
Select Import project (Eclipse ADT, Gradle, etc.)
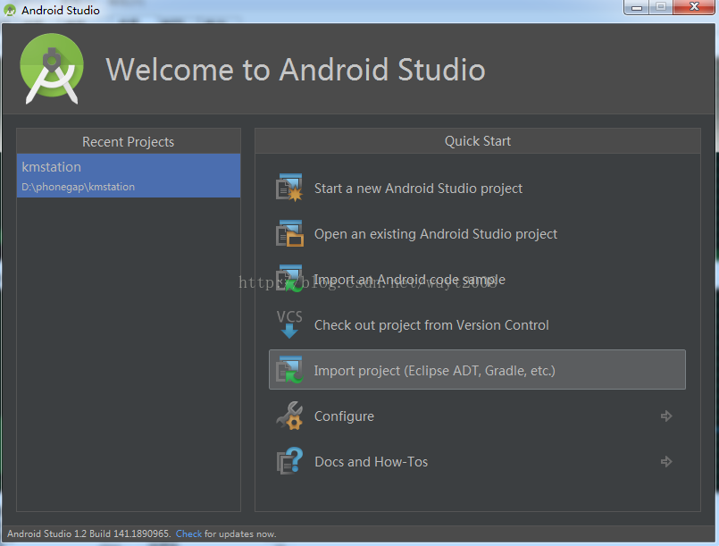[477, 370]
